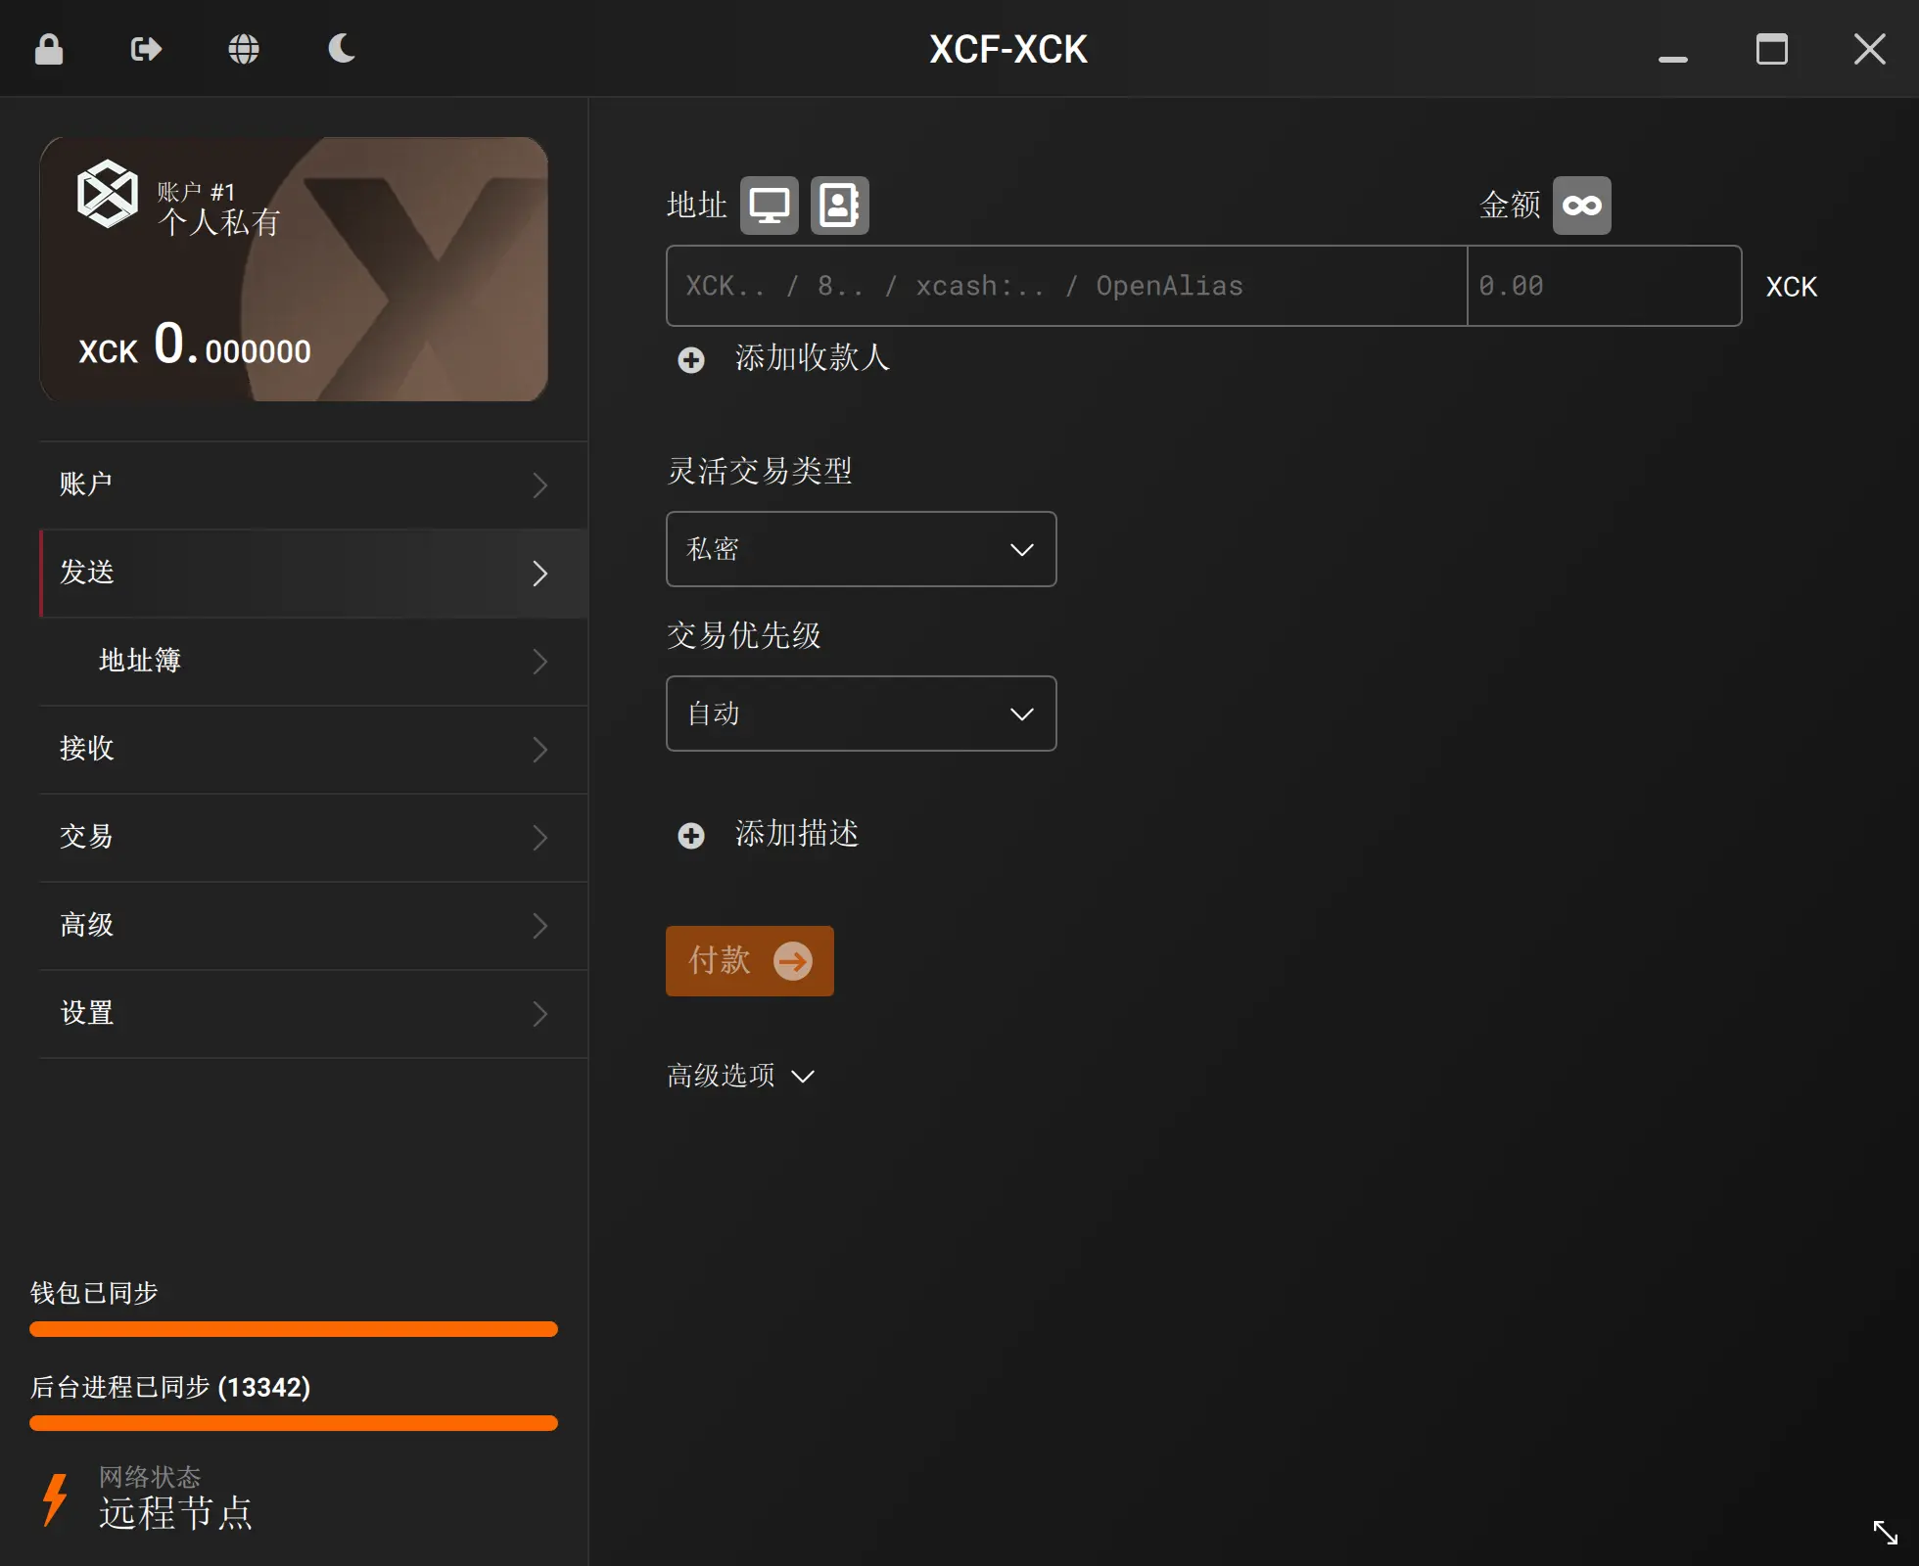Click the infinity send-all amount icon
1919x1566 pixels.
point(1581,206)
